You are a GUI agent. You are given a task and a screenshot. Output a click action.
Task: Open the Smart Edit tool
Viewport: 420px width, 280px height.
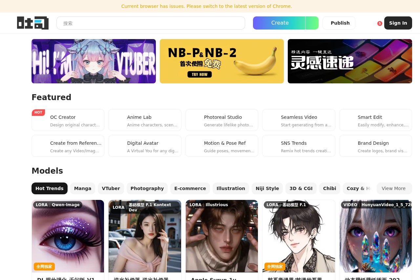(x=375, y=120)
